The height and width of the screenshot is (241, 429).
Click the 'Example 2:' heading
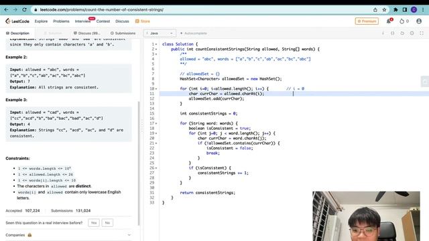pos(16,57)
